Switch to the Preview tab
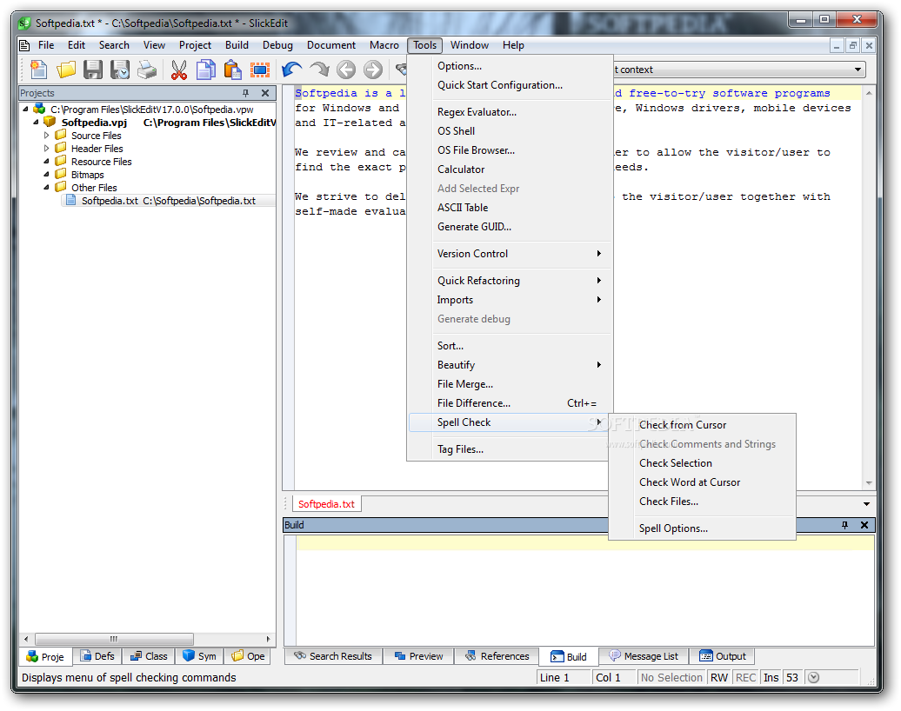 [418, 656]
